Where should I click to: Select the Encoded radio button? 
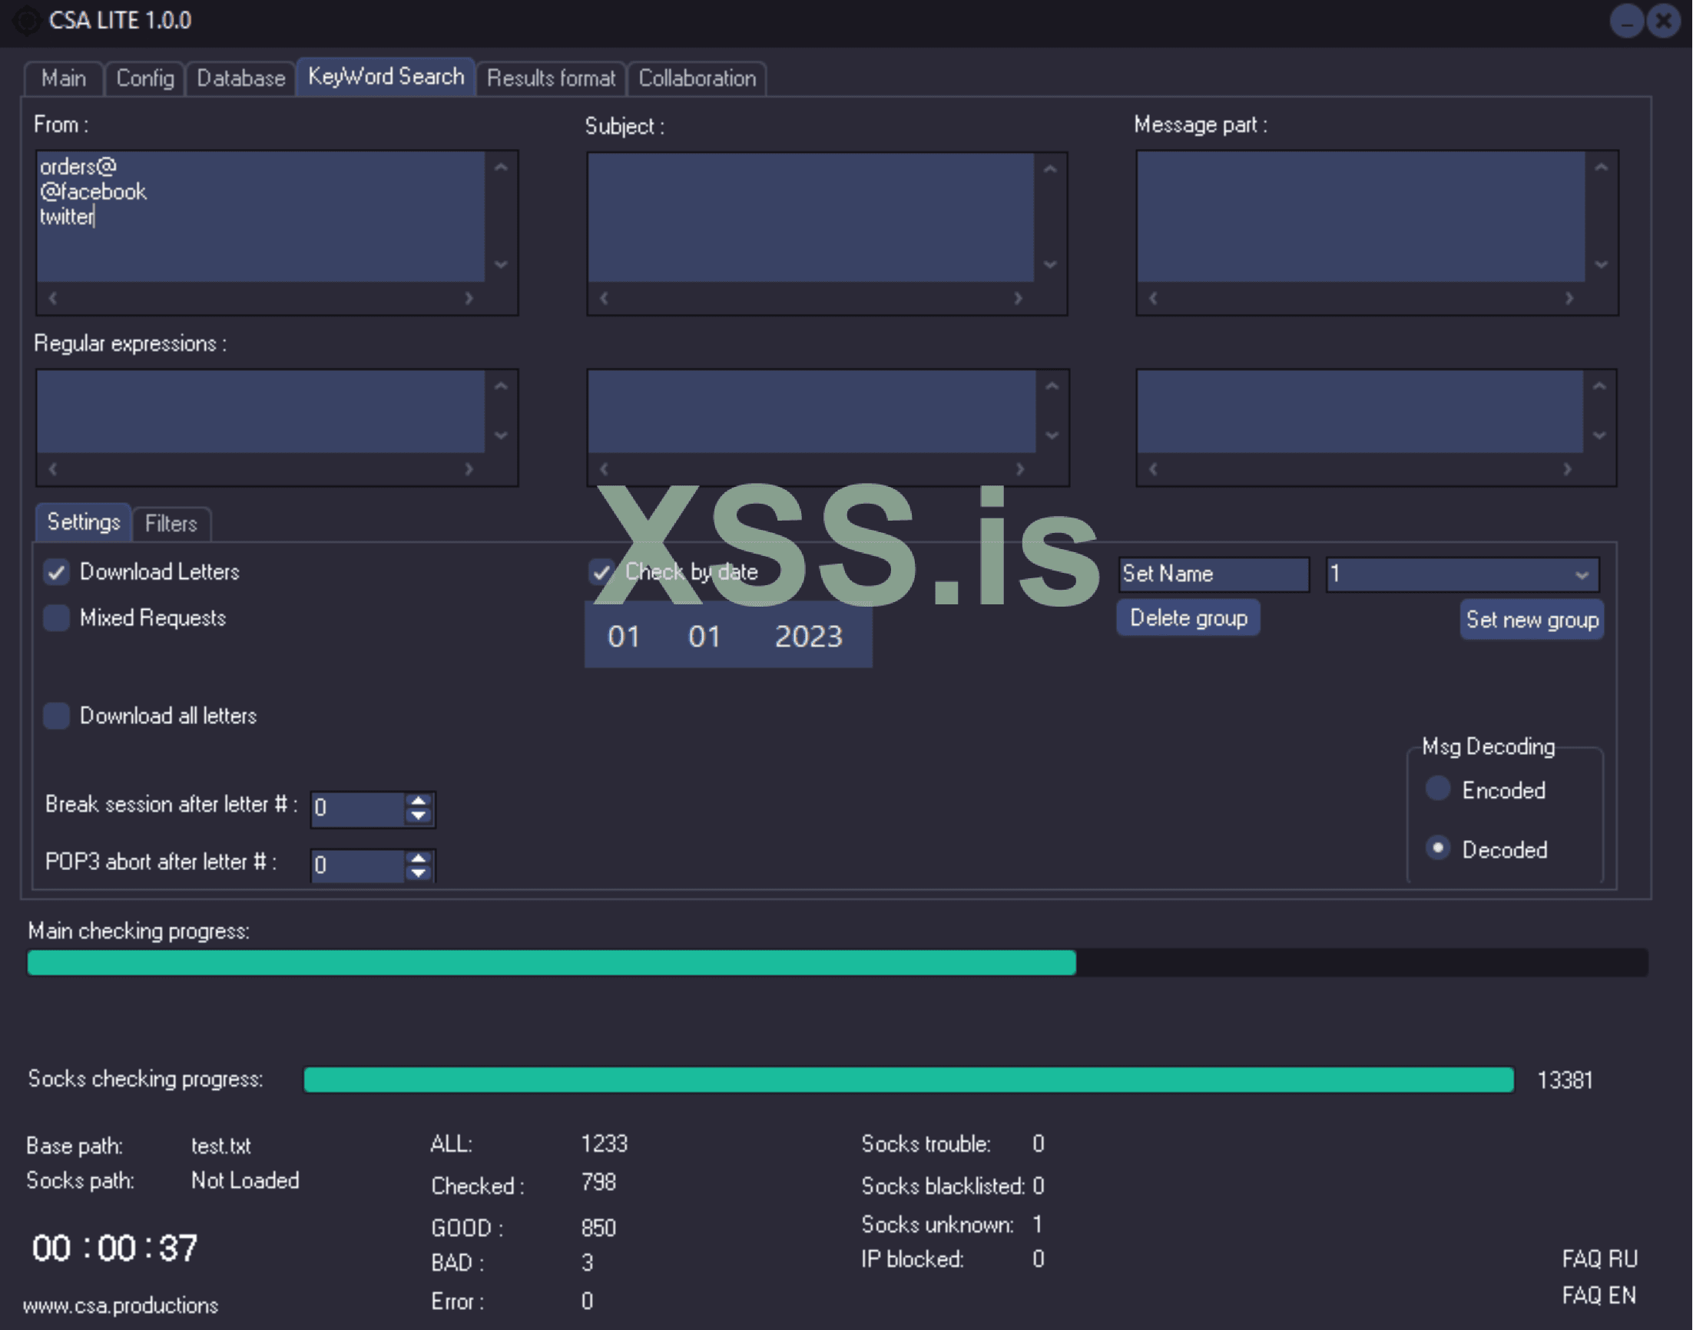1437,789
